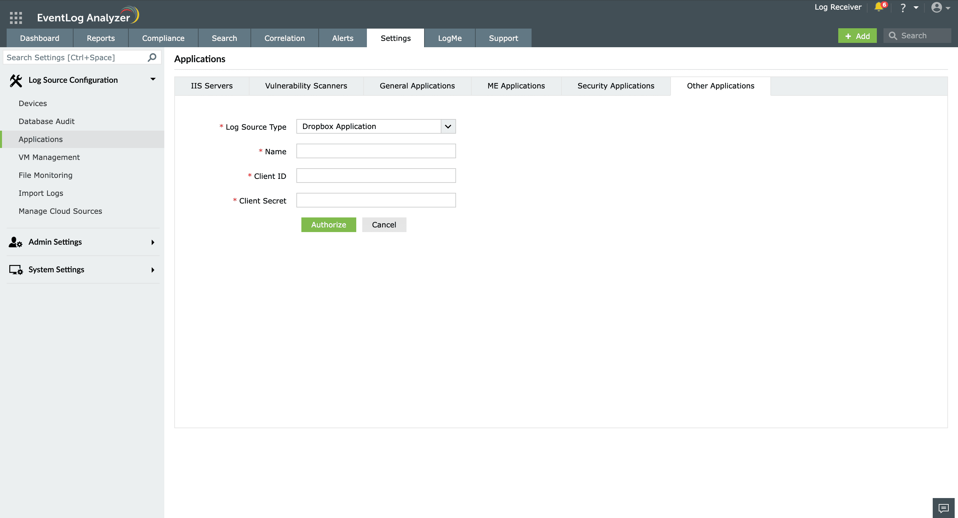Viewport: 958px width, 518px height.
Task: Open the user account avatar menu
Action: pos(936,7)
